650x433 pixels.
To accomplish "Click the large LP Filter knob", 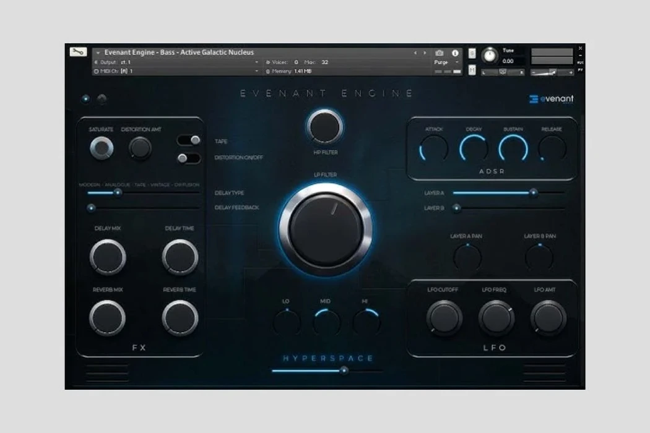I will click(x=326, y=229).
